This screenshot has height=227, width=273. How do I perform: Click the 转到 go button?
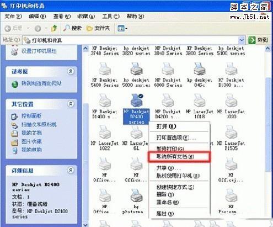click(x=258, y=40)
